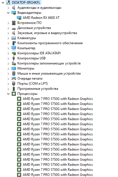The width and height of the screenshot is (118, 177).
Task: Click the printer icon for Очереди печати
Action: point(14,79)
